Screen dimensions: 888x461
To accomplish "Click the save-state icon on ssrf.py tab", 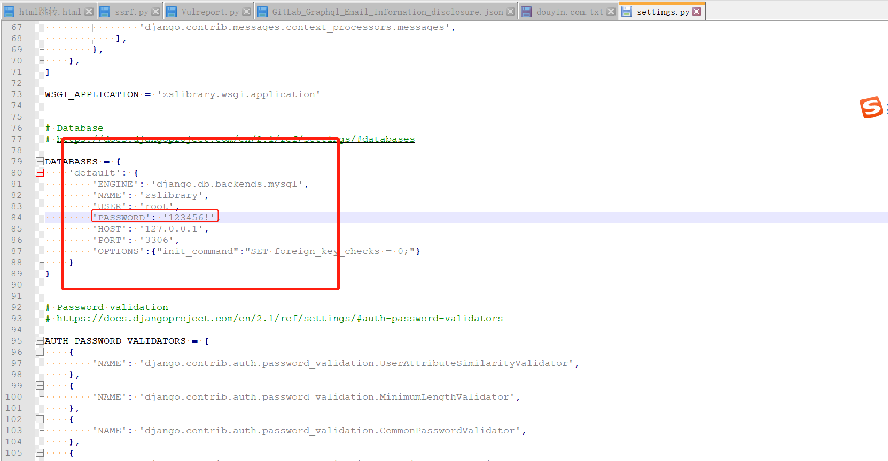I will click(105, 12).
